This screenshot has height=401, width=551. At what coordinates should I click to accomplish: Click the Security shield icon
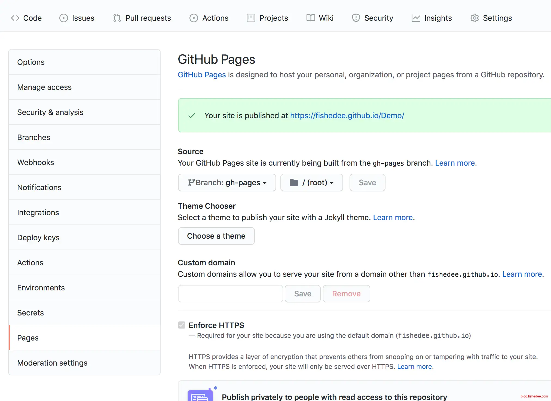[356, 18]
